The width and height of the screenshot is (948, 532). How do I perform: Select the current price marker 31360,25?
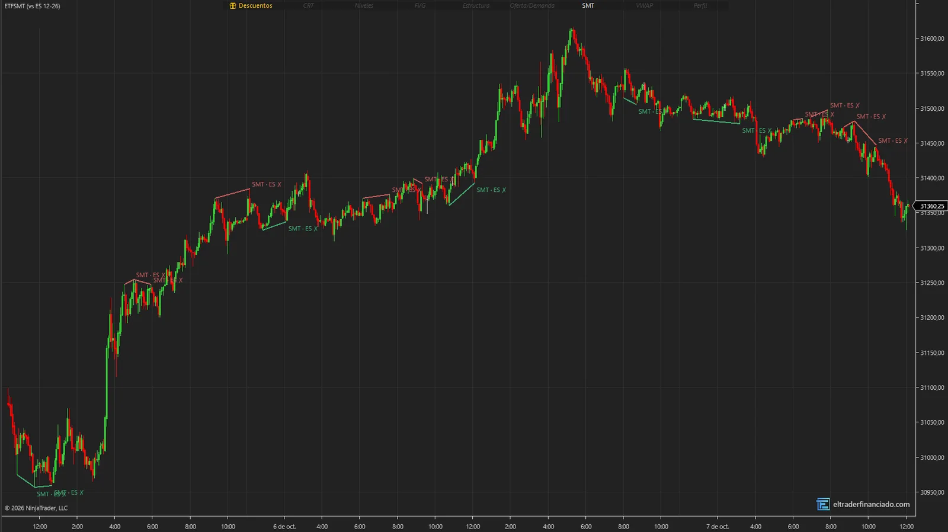(932, 206)
